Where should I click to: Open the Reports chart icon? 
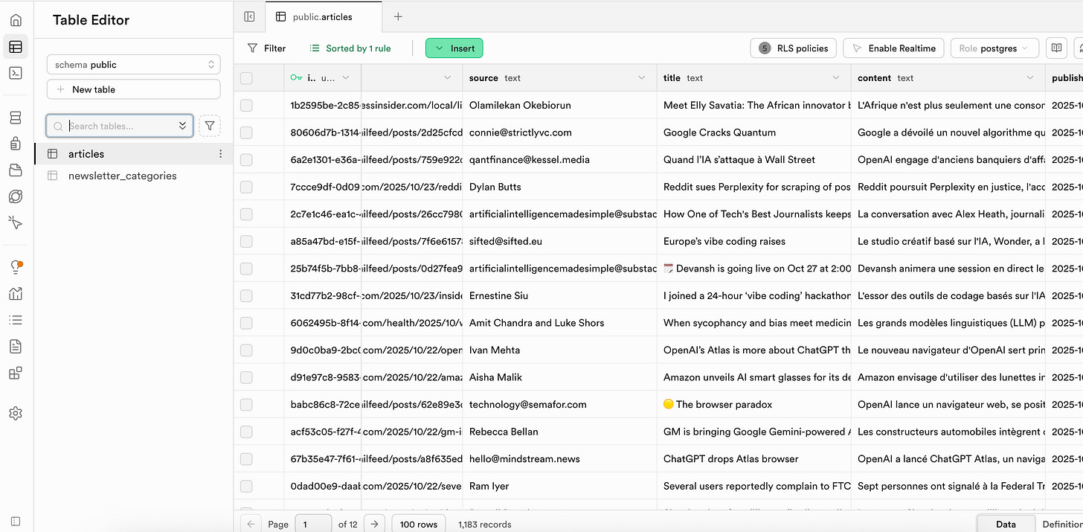(x=16, y=294)
